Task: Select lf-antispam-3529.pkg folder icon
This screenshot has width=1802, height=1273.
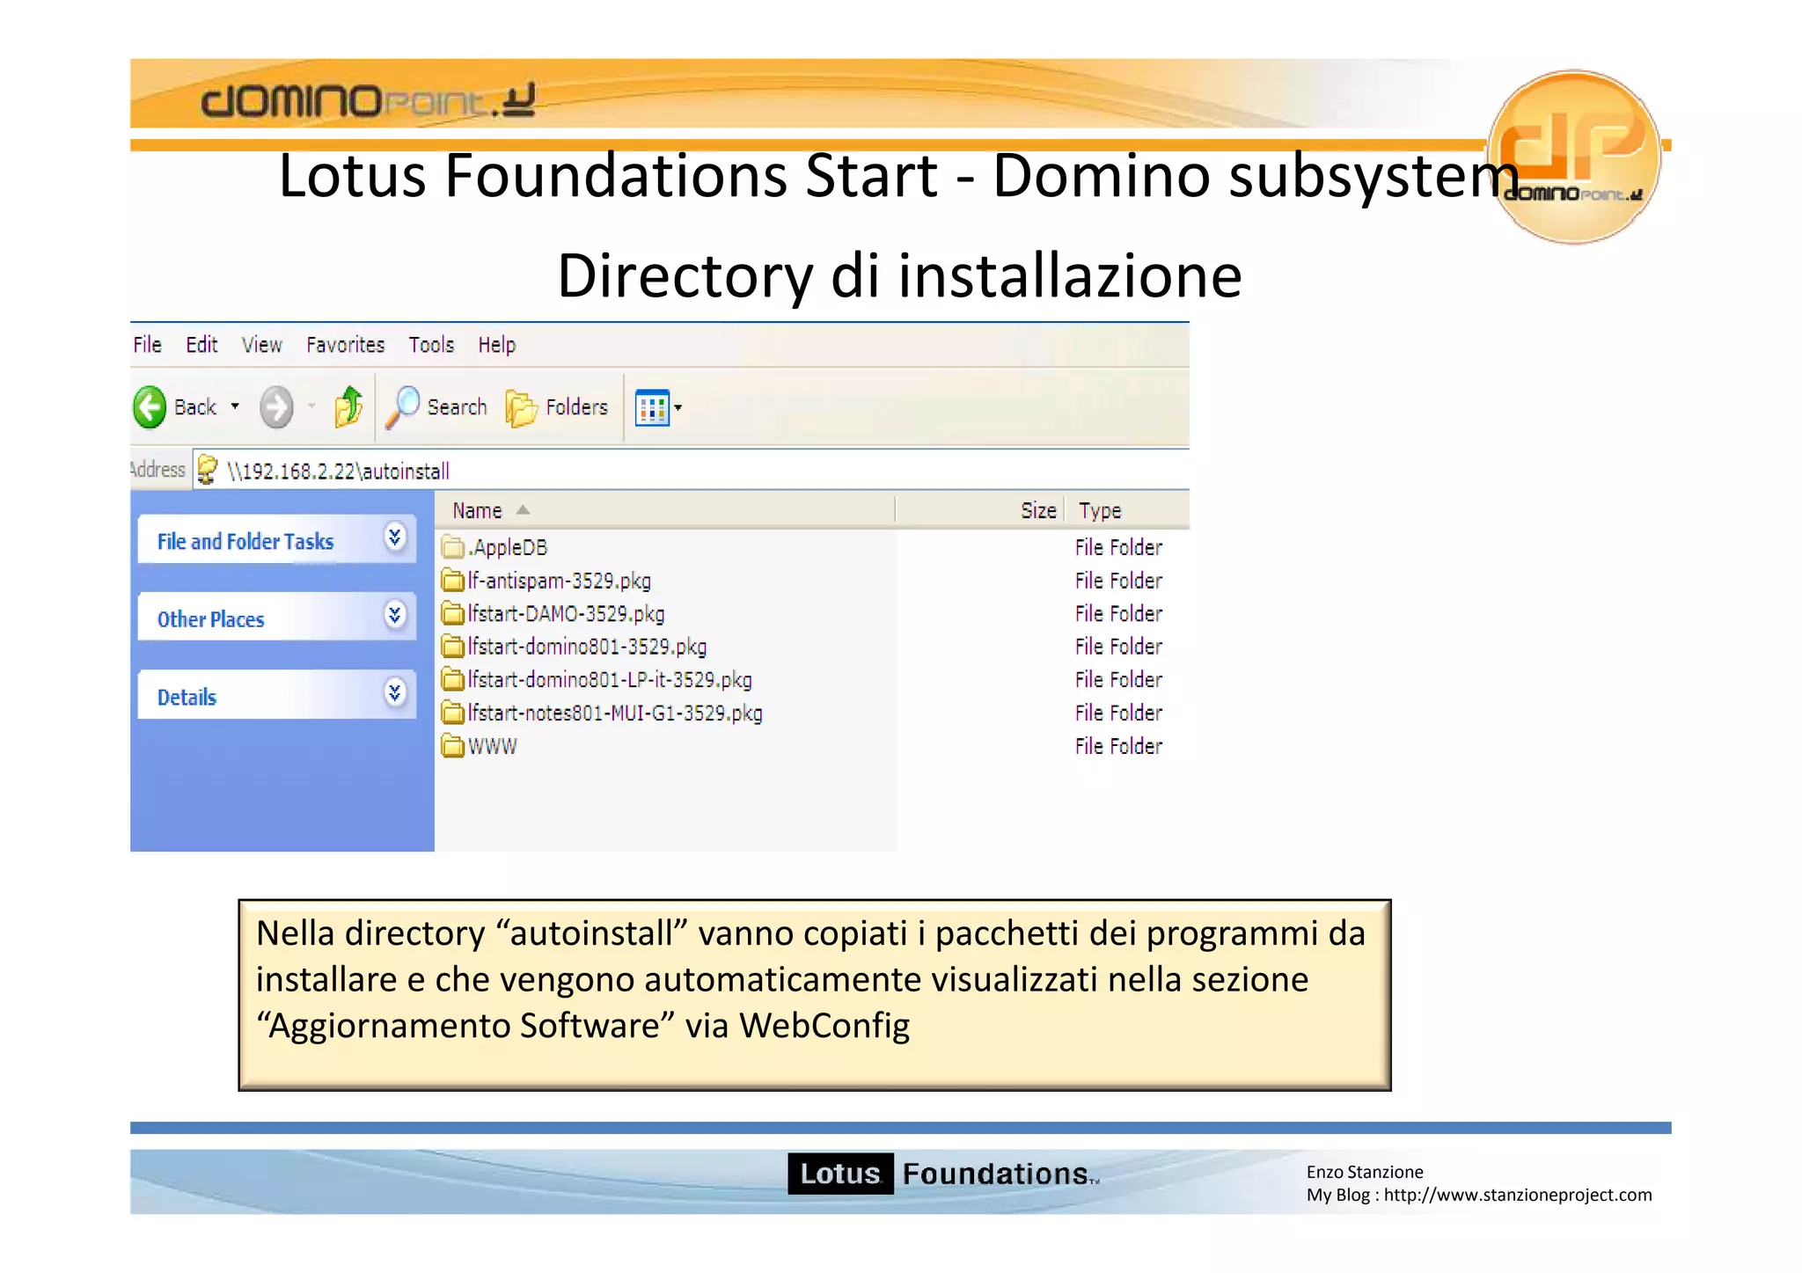Action: [x=452, y=581]
